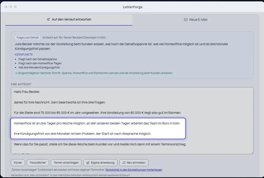Shorten the reply with 'Kürzer'
This screenshot has height=178, width=264.
pyautogui.click(x=18, y=163)
